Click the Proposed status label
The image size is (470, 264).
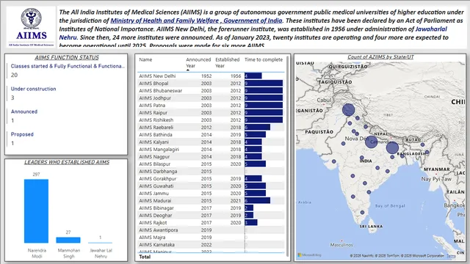(22, 134)
